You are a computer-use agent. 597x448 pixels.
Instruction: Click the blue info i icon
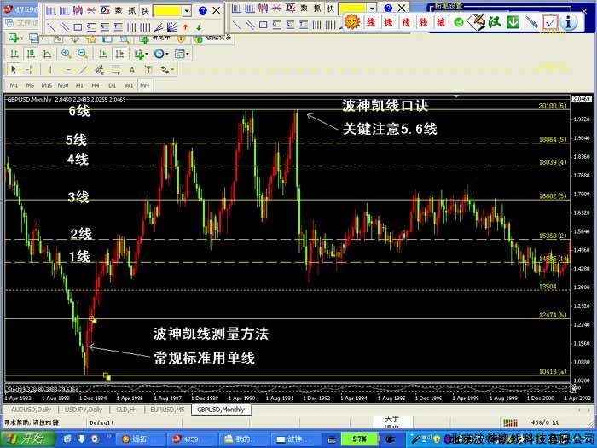coord(569,22)
